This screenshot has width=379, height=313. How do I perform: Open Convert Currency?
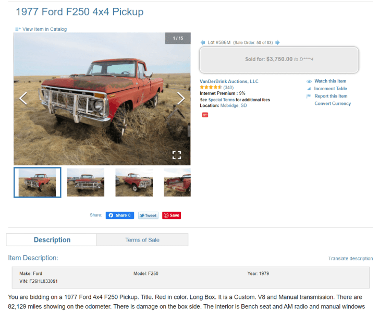tap(333, 103)
